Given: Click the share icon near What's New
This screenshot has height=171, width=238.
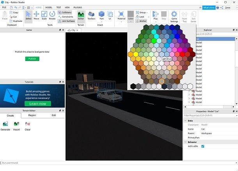Looking at the screenshot, I should pyautogui.click(x=222, y=7).
